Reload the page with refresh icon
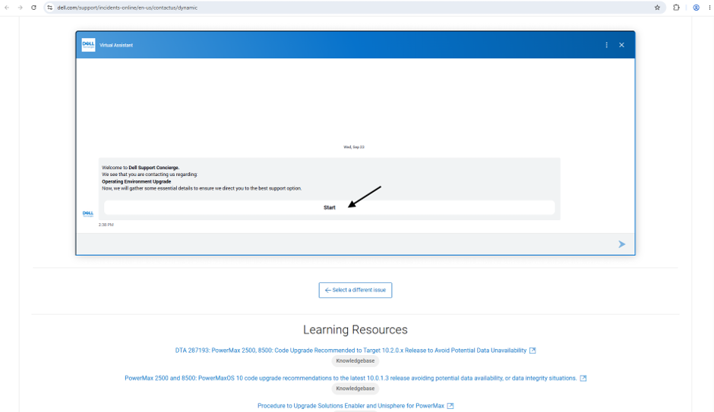The height and width of the screenshot is (412, 714). coord(33,8)
